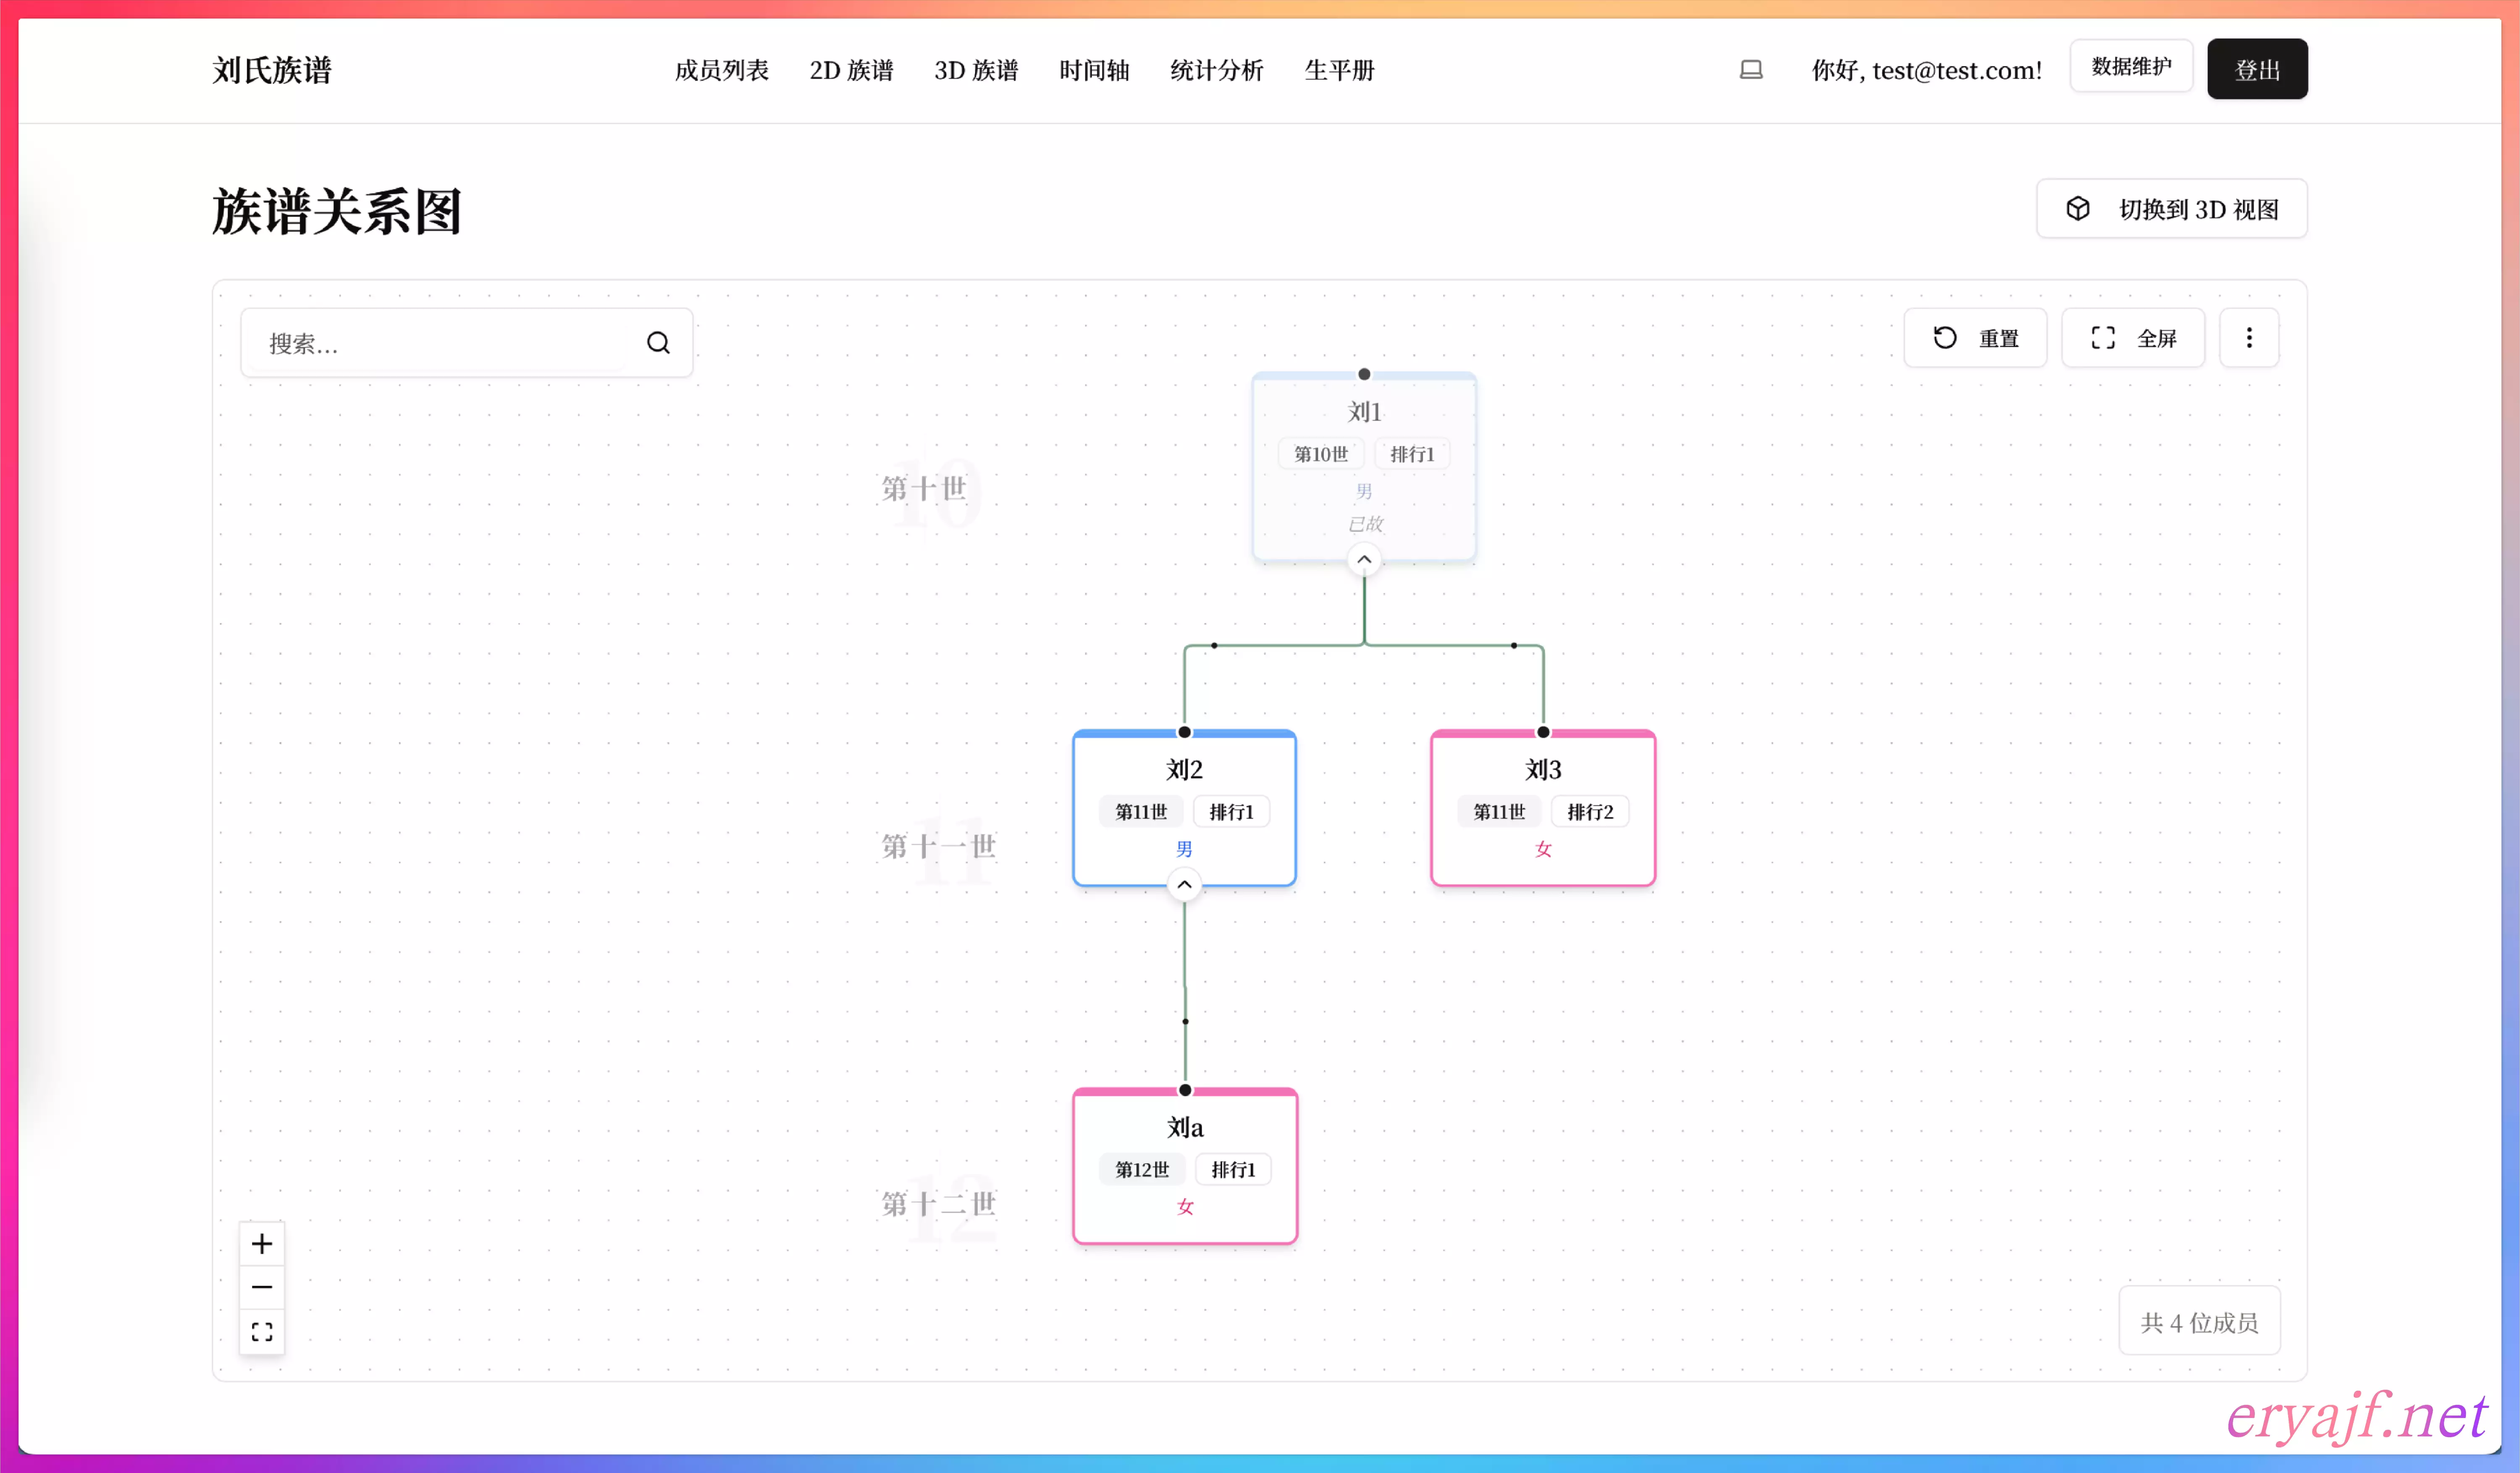Open the three-dot more options menu
The image size is (2520, 1473).
(x=2249, y=338)
